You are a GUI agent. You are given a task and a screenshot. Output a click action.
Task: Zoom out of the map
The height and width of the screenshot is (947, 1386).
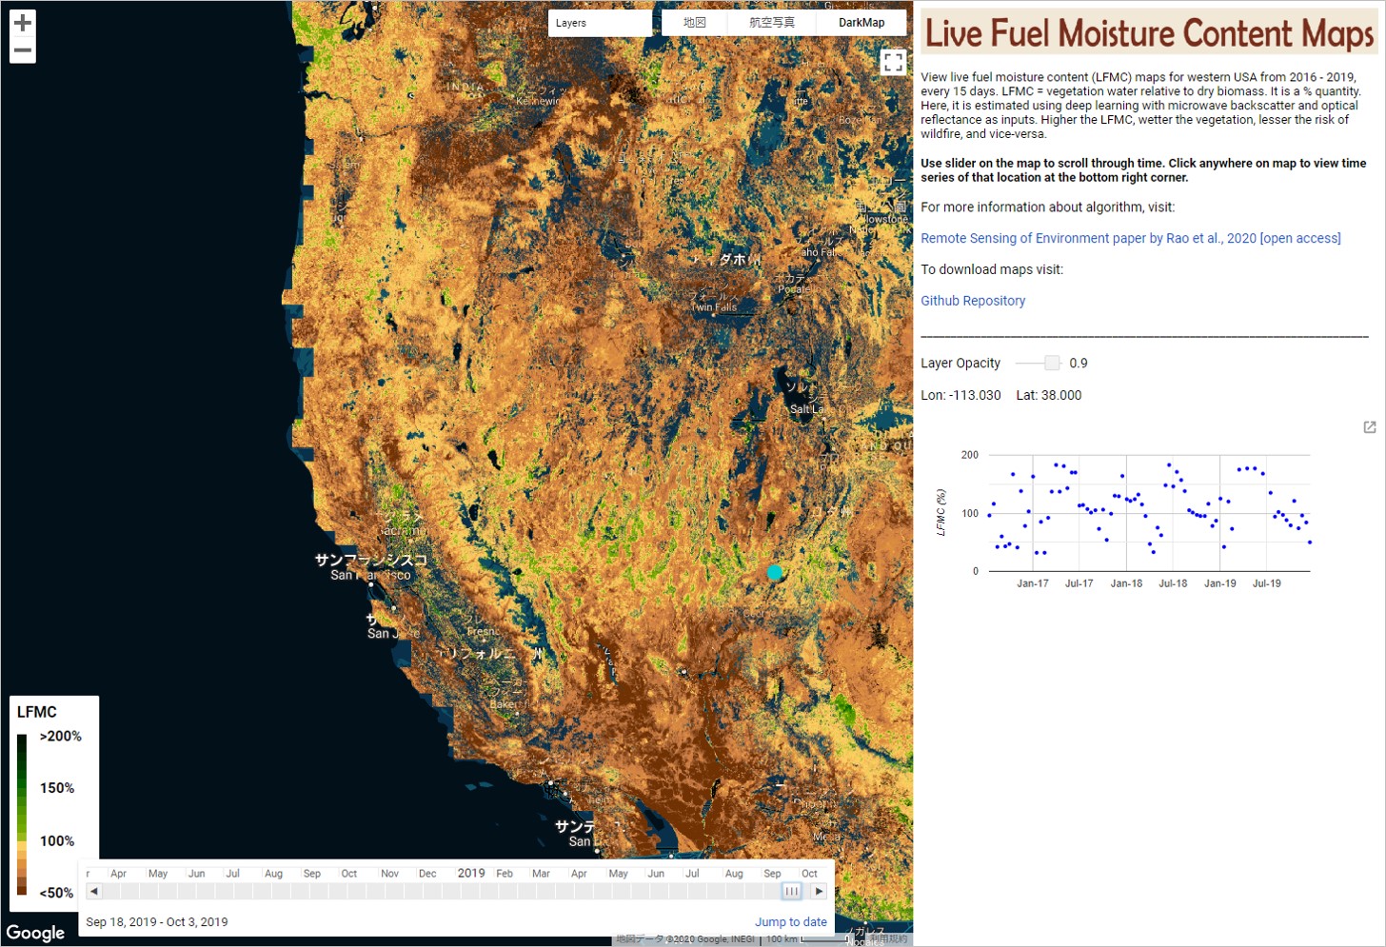(x=23, y=50)
